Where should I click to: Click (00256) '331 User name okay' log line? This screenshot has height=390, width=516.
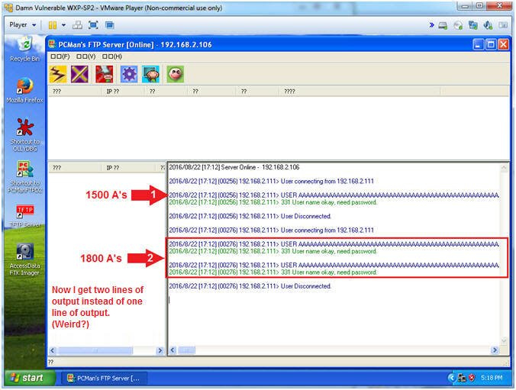[273, 202]
